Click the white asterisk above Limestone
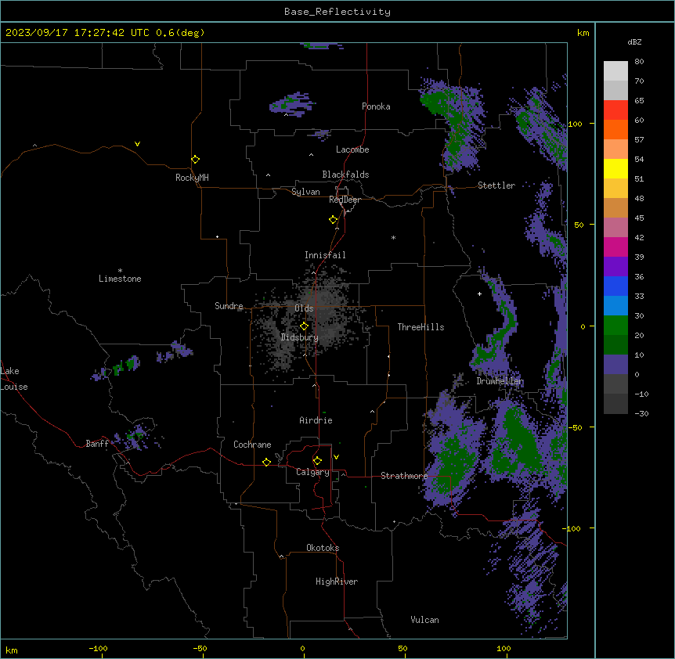 click(x=120, y=271)
